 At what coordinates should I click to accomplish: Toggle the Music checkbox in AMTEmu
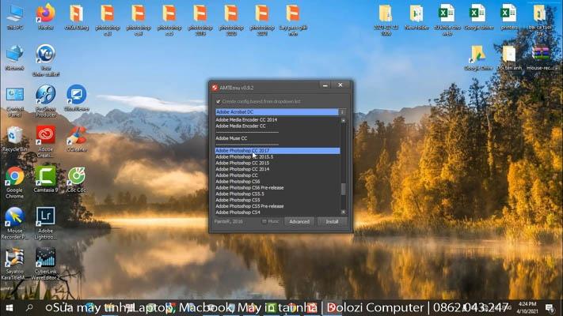coord(265,221)
